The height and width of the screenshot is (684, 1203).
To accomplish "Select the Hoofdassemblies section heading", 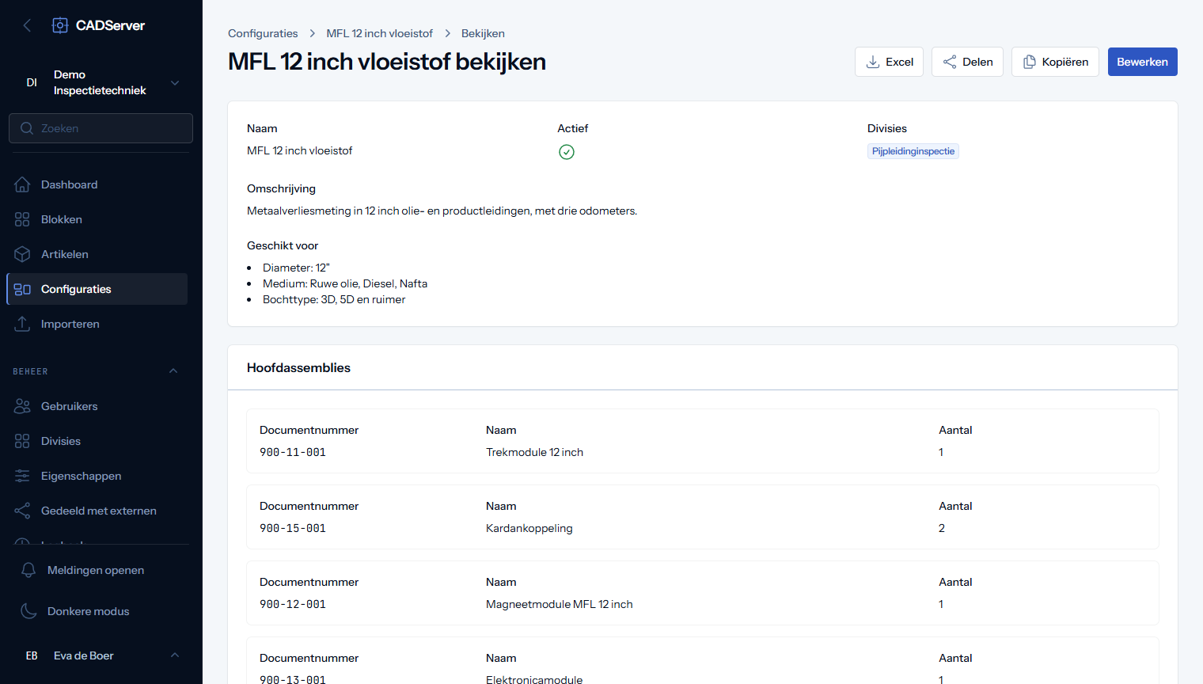I will (x=298, y=367).
